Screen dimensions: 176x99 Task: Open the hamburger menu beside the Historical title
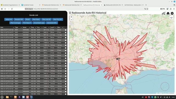[x=70, y=13]
